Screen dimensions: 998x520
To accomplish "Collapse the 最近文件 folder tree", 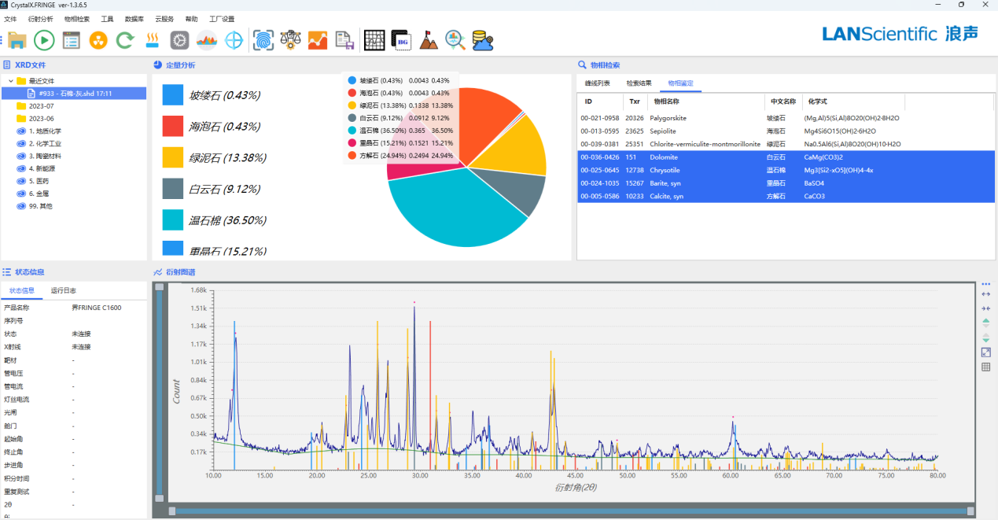I will tap(11, 81).
